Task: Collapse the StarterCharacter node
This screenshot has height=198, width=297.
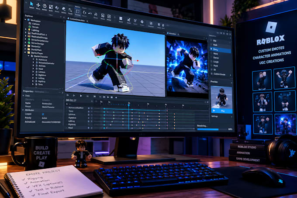Action: [x=28, y=56]
